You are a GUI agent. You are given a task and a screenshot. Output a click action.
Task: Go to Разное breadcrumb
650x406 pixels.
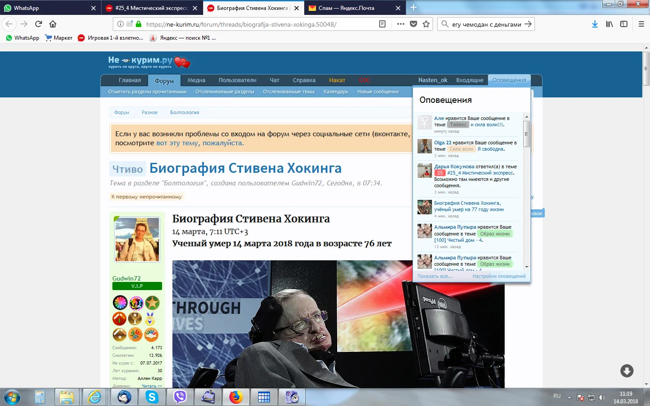click(x=149, y=112)
